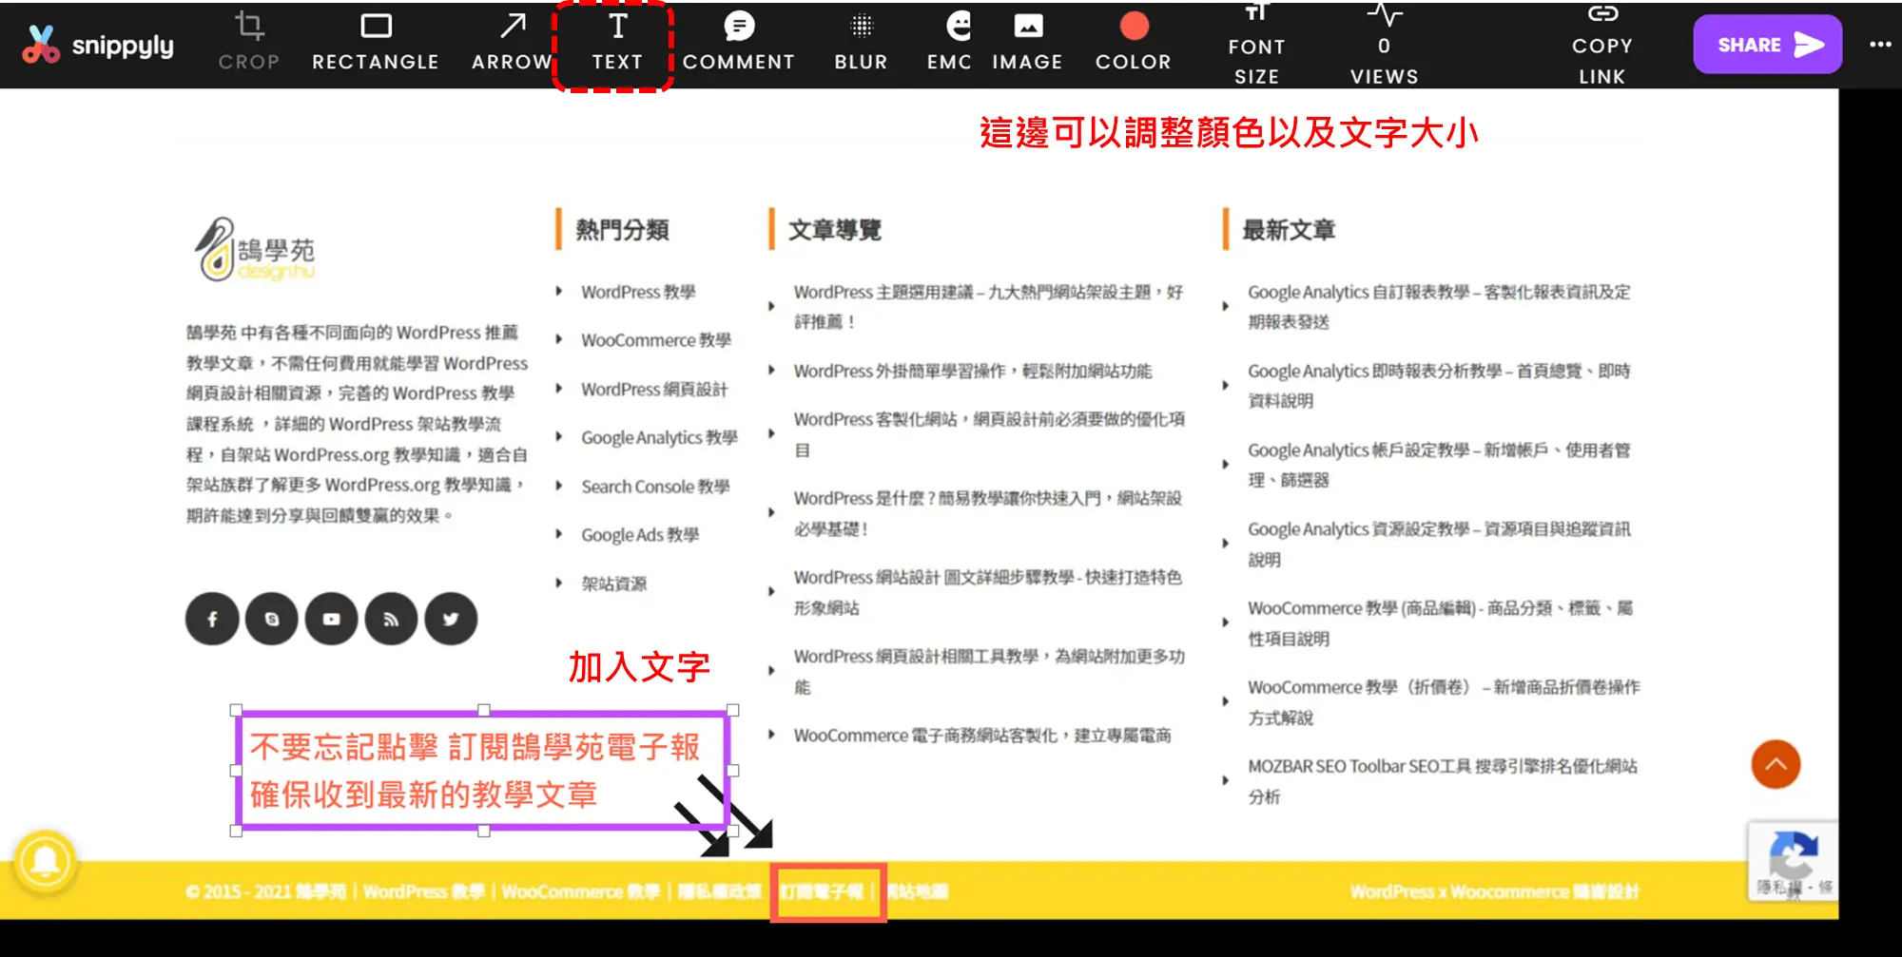Select the 這邊可以調整顏色以及文字大小 text annotation

pyautogui.click(x=1229, y=132)
